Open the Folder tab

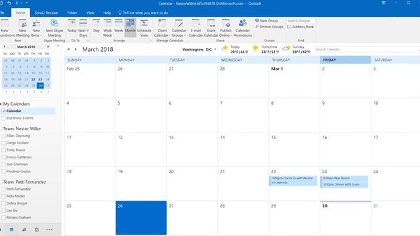pyautogui.click(x=72, y=12)
